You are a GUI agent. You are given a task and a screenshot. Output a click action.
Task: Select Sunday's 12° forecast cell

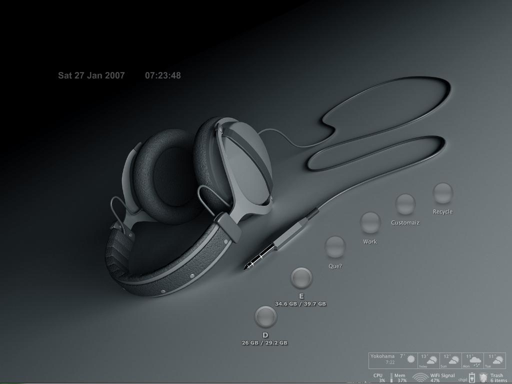click(450, 360)
